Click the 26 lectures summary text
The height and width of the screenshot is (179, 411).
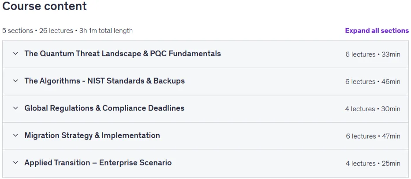56,31
